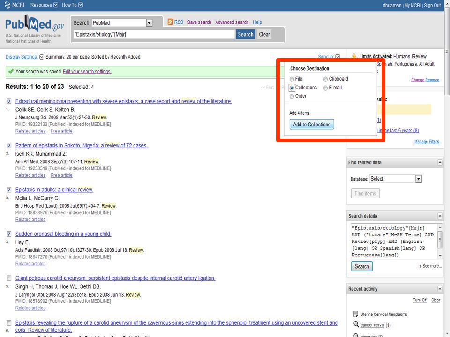
Task: Click in the search query input field
Action: point(154,34)
